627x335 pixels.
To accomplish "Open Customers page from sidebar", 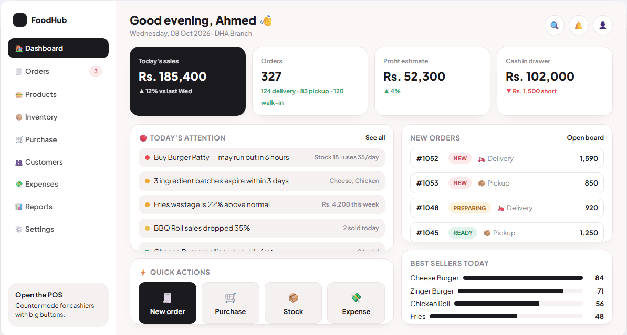I will (x=58, y=162).
